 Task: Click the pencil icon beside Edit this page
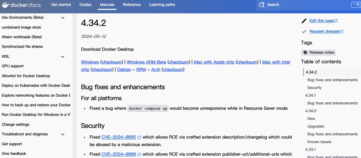[x=304, y=21]
